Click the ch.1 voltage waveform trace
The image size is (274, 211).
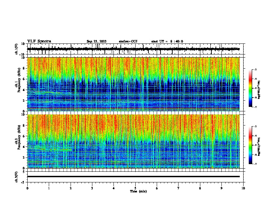coord(133,49)
